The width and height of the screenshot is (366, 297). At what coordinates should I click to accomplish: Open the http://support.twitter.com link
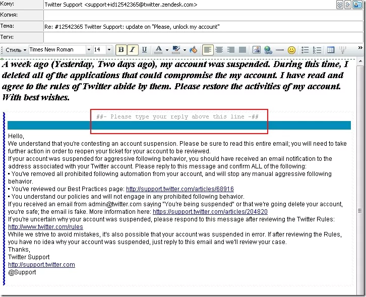pyautogui.click(x=41, y=265)
